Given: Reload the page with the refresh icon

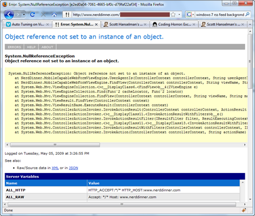Looking at the screenshot, I should point(32,15).
